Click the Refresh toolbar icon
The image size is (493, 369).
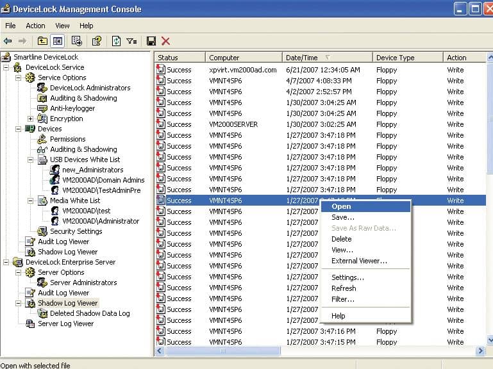[x=116, y=41]
